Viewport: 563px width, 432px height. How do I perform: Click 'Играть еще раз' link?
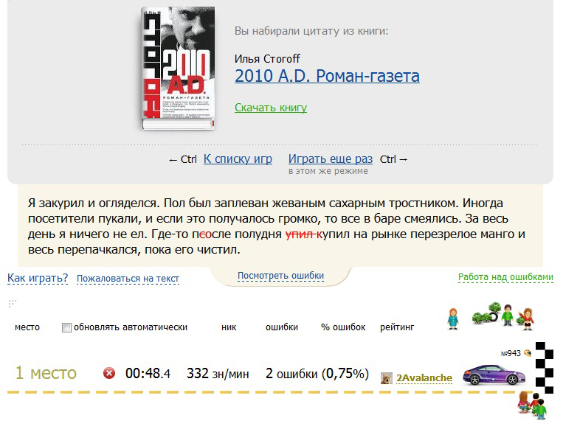pos(331,158)
